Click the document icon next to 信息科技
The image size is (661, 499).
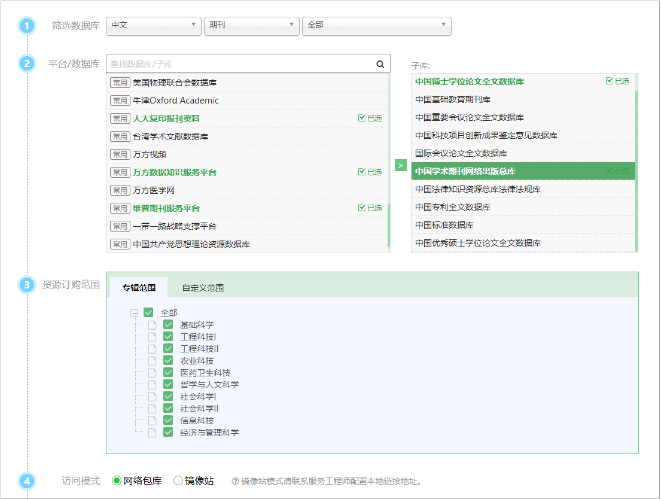click(x=152, y=421)
